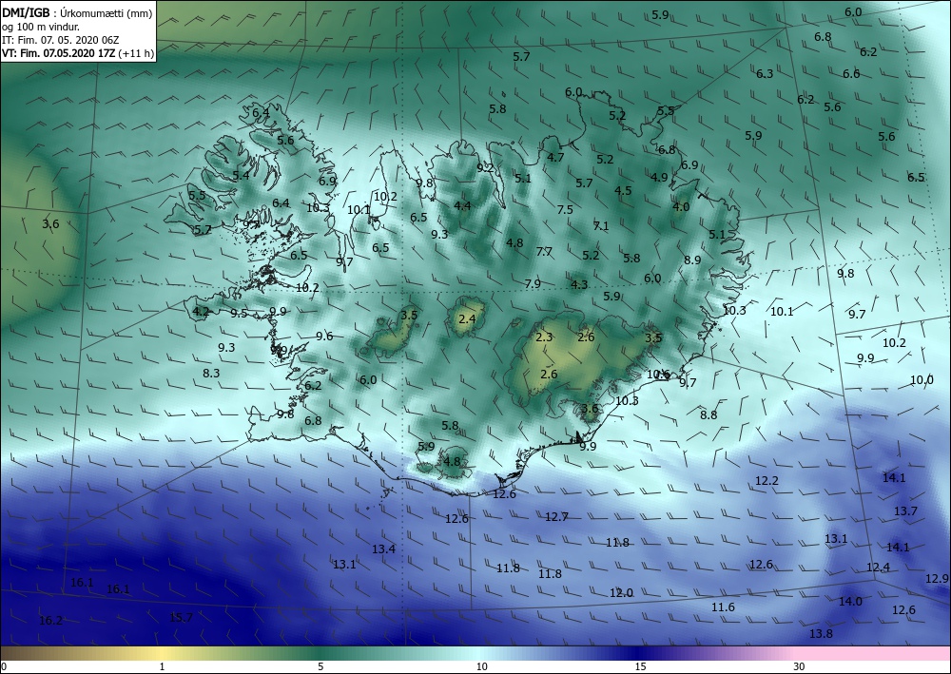
Task: Click the map value 10.0
Action: 922,380
